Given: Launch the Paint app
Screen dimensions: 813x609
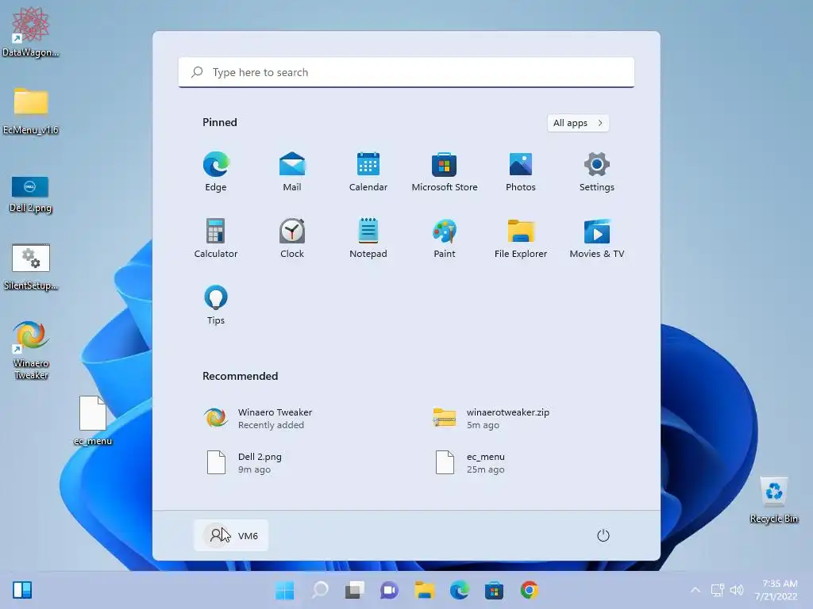Looking at the screenshot, I should pos(445,238).
